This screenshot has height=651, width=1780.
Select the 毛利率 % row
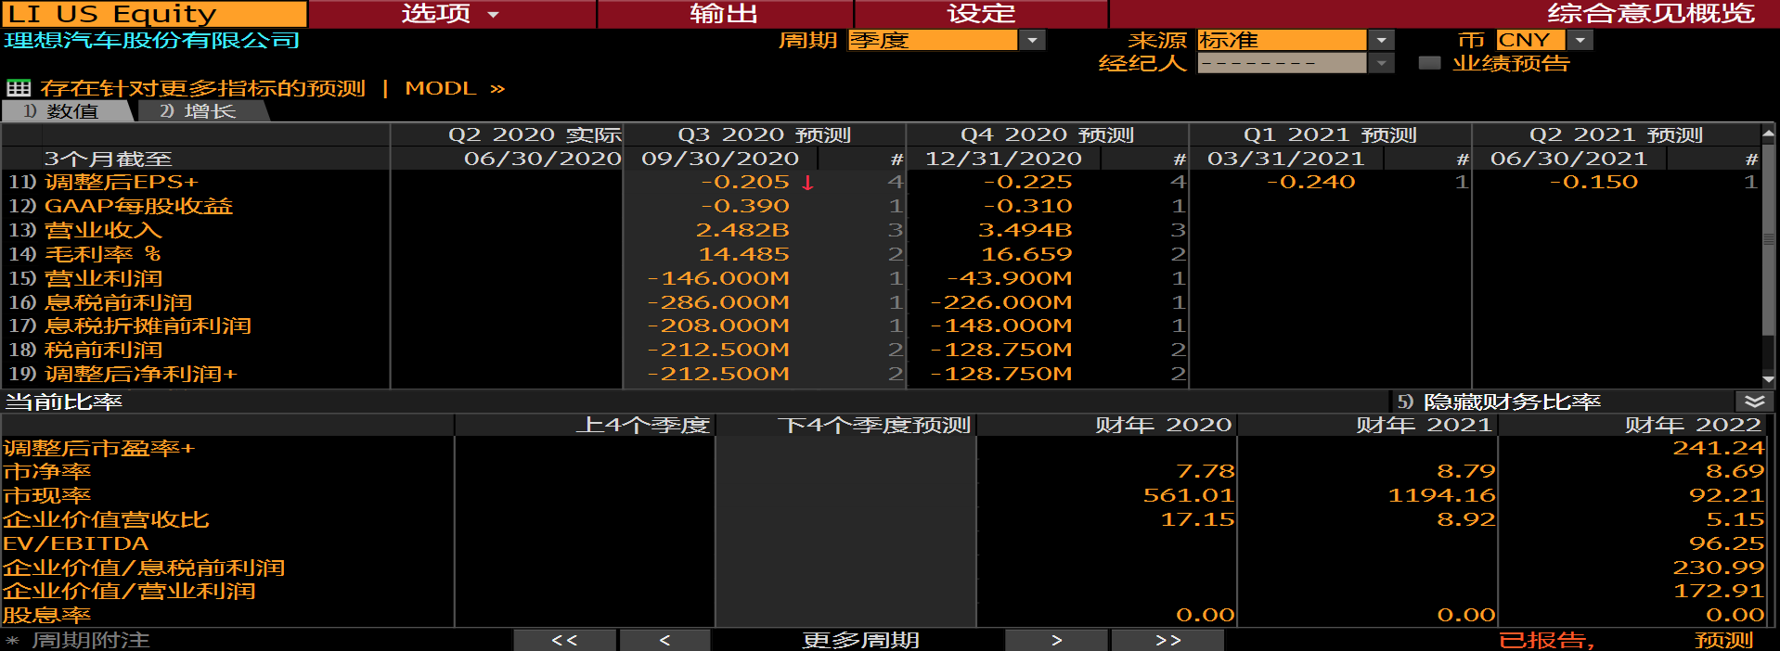point(103,254)
